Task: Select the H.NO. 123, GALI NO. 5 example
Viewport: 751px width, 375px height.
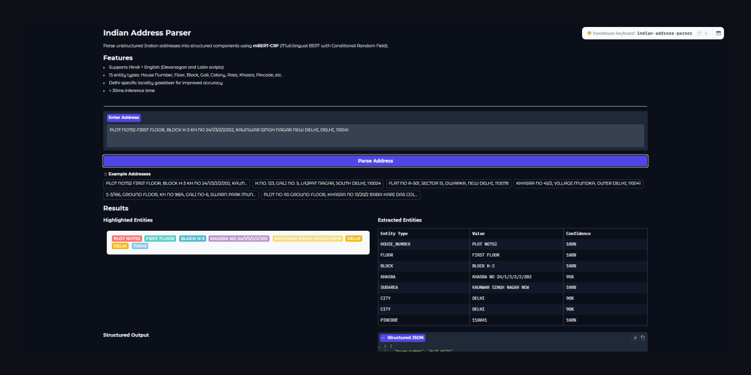Action: point(317,183)
